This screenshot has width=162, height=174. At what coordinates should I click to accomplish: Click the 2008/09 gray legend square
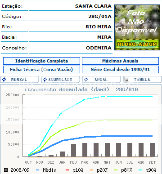[6, 170]
